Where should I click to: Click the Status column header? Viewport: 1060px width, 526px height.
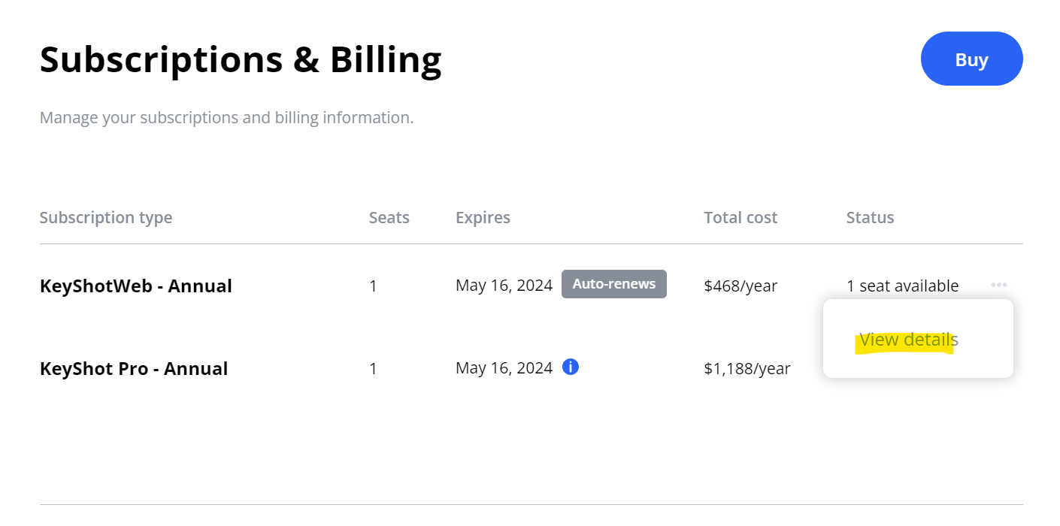coord(870,218)
